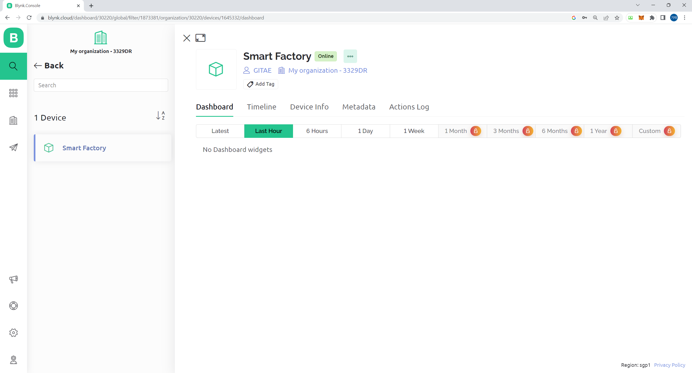Open the A-Z sort options for devices
The image size is (692, 373).
[x=161, y=116]
